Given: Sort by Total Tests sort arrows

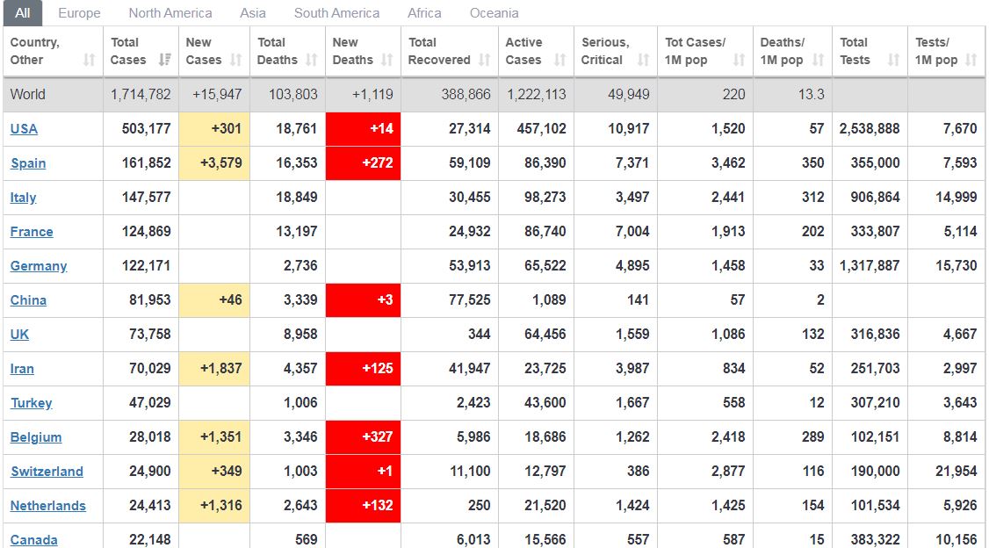Looking at the screenshot, I should 894,60.
